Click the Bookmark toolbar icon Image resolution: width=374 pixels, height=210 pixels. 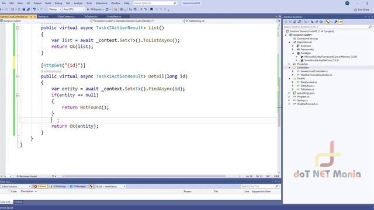(151, 9)
